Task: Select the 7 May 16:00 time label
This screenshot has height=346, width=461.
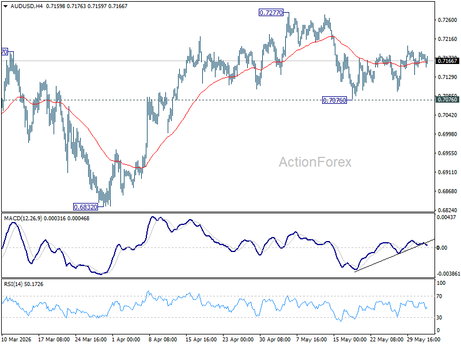Action: click(311, 340)
